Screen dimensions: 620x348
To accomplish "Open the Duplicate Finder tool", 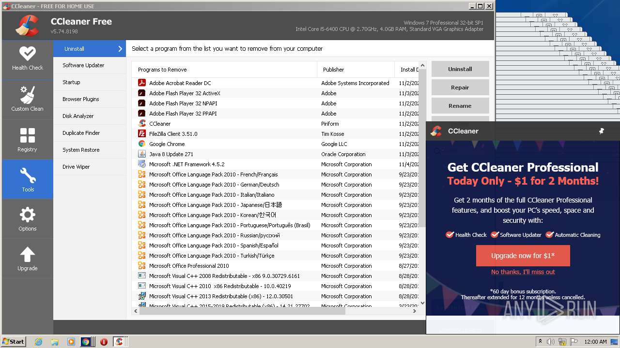I will click(90, 133).
